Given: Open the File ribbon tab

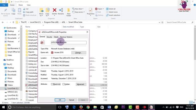Looking at the screenshot, I should (4, 5).
